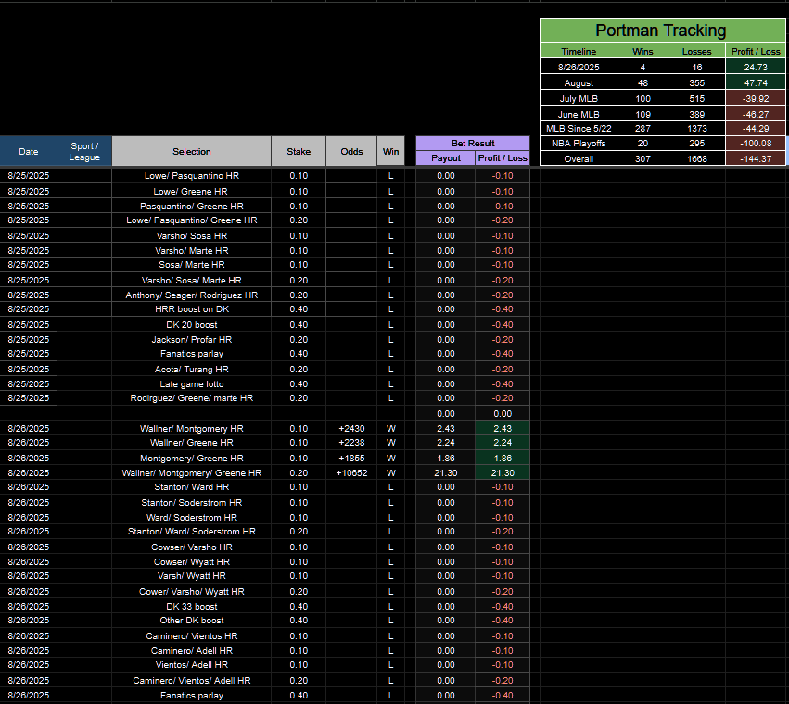Image resolution: width=789 pixels, height=704 pixels.
Task: Click the July MLB timeline cell
Action: tap(579, 98)
